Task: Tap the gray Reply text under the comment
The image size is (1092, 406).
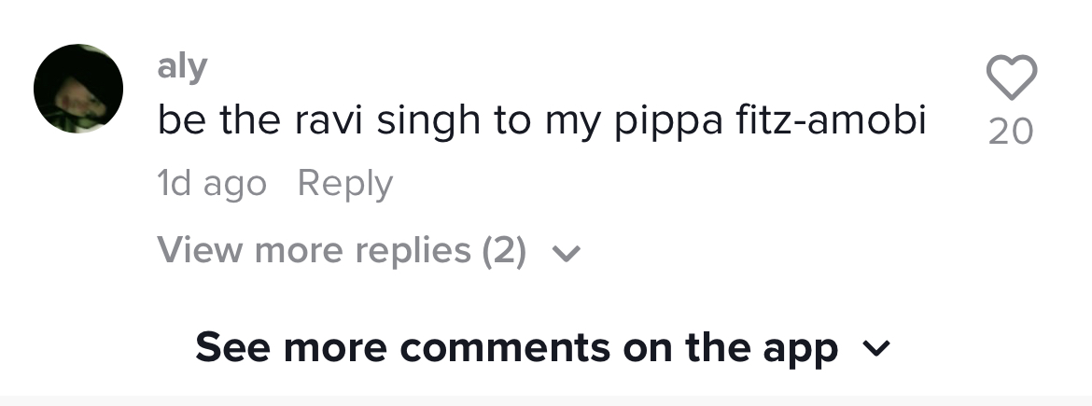Action: pos(344,185)
